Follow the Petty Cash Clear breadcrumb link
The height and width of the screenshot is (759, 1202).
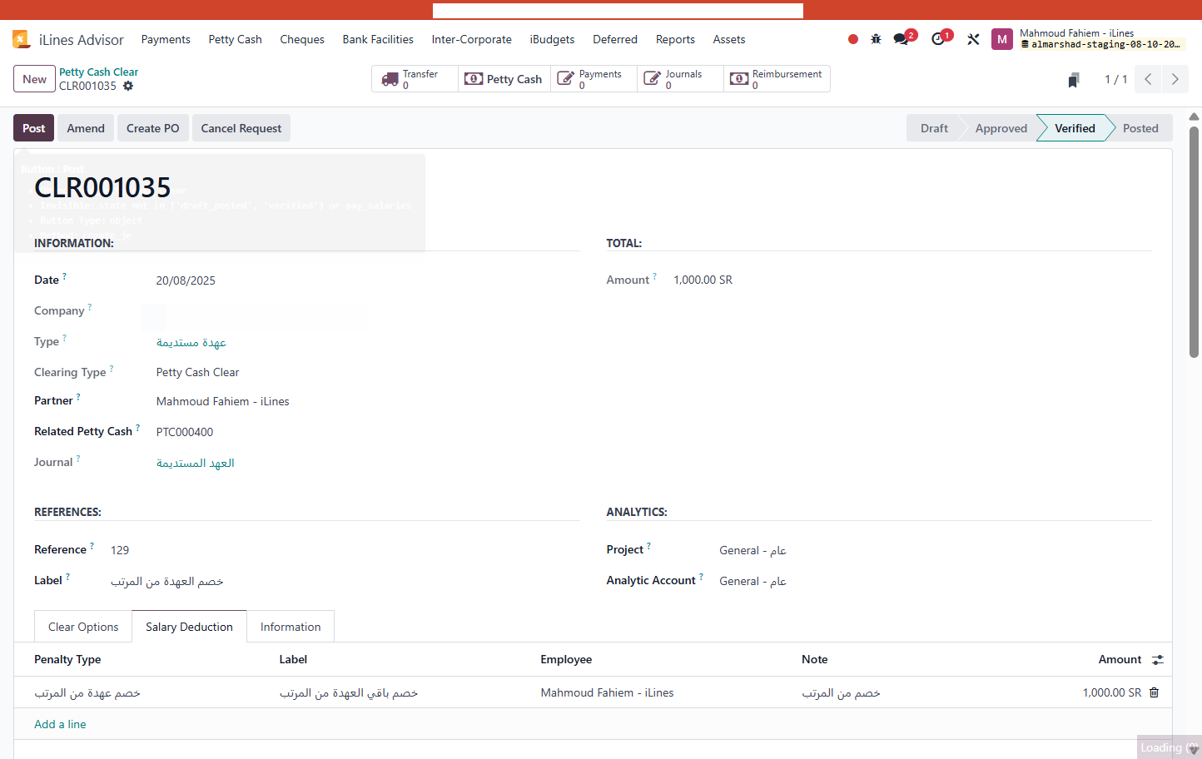[x=98, y=72]
